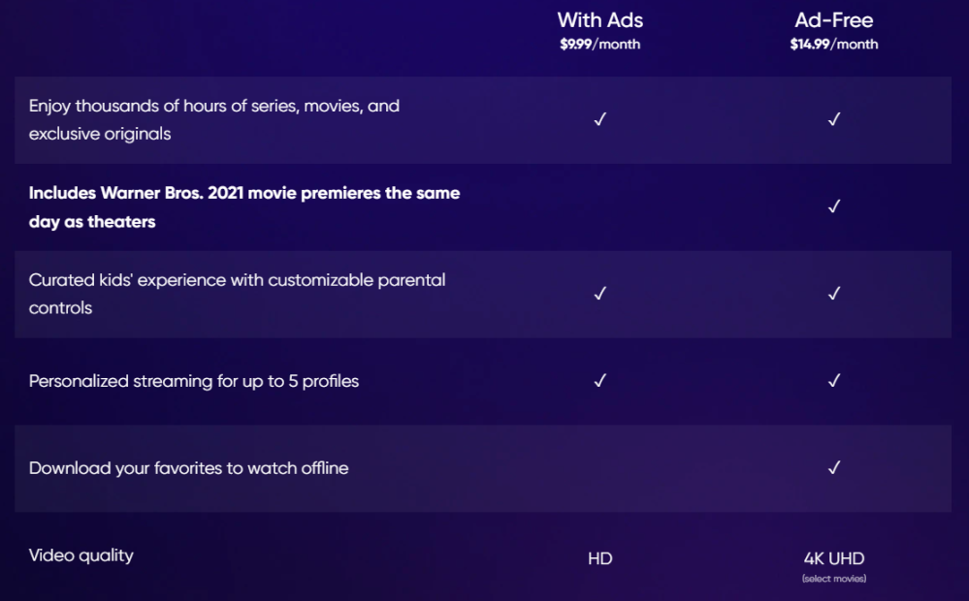
Task: Click the "Video quality" row label
Action: (x=81, y=555)
